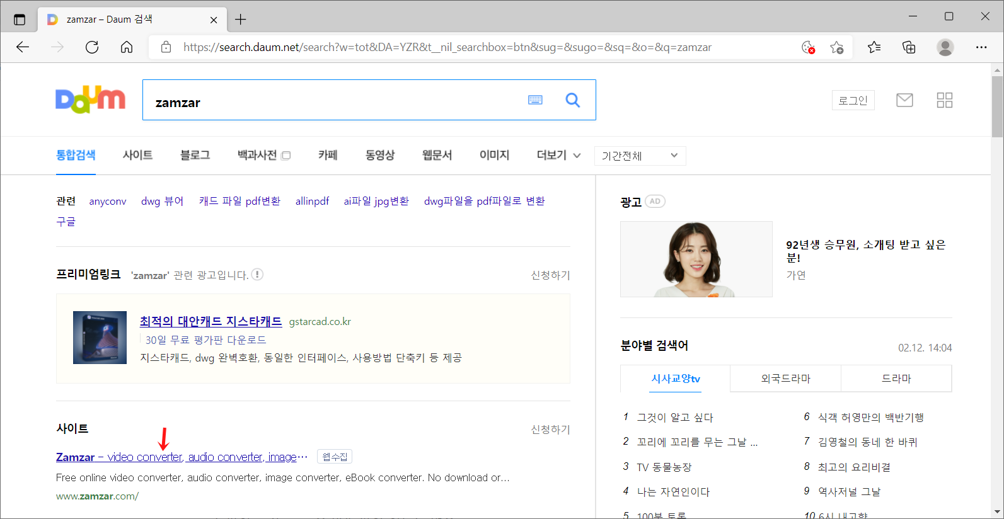
Task: Click related search dwg 뷰어
Action: [162, 201]
